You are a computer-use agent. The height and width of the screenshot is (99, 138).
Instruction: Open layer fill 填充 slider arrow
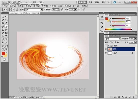[x=136, y=42]
